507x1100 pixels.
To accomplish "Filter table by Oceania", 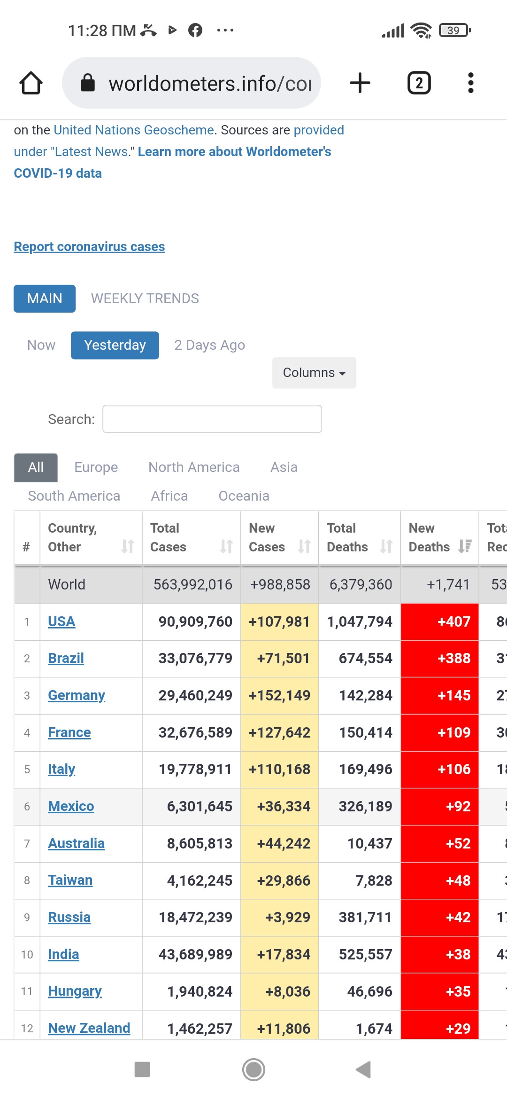I will [244, 496].
